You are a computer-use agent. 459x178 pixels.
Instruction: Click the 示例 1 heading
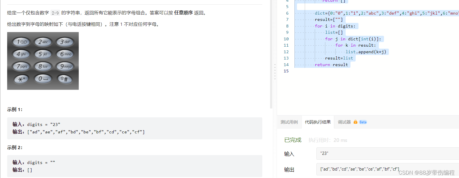click(x=15, y=109)
